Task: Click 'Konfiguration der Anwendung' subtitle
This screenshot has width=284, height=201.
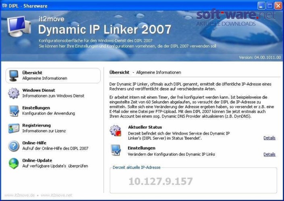Action: click(x=48, y=113)
